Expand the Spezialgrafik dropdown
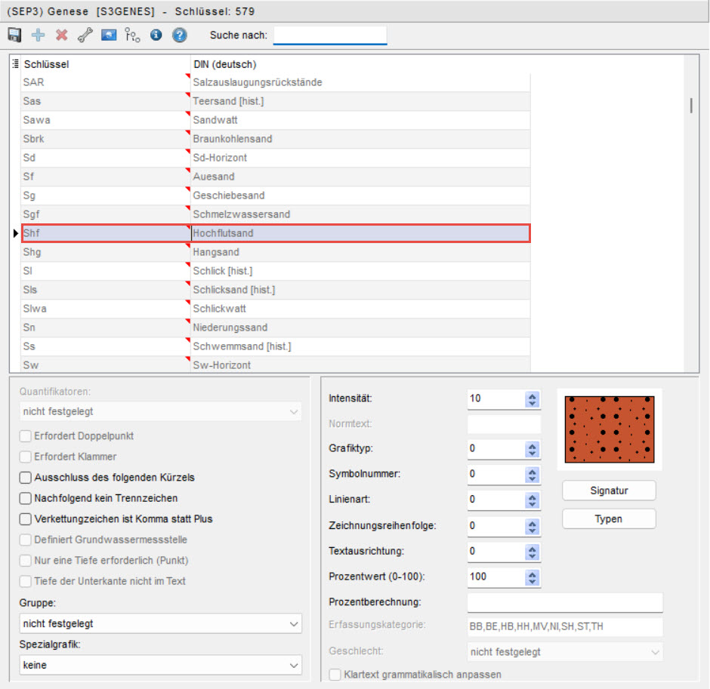The image size is (710, 689). point(160,665)
